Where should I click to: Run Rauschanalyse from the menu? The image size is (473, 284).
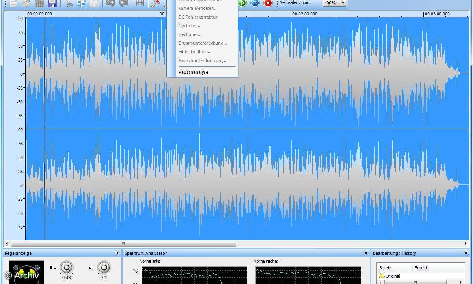point(193,72)
